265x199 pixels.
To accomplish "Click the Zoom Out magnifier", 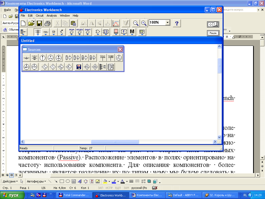I will pos(136,23).
